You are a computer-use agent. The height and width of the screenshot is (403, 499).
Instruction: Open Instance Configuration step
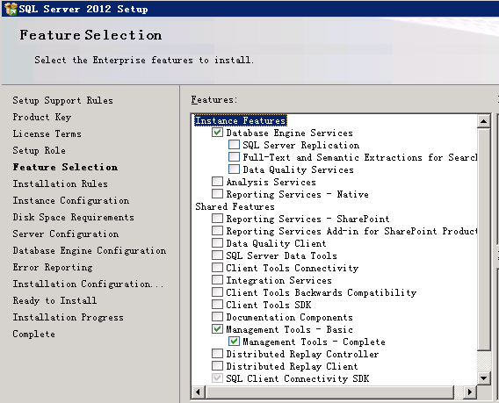coord(70,200)
